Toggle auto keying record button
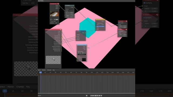Screen dimensions: 173x97 tap(86, 96)
